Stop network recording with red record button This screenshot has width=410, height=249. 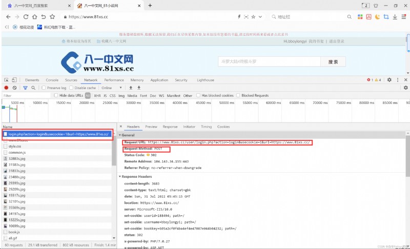(6, 88)
